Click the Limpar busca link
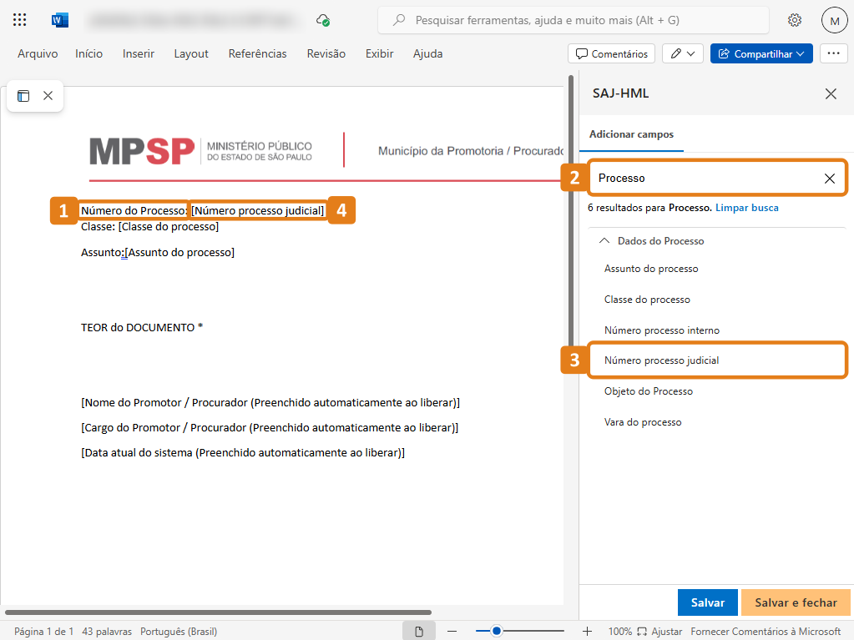Screen dimensions: 854x640 (746, 208)
